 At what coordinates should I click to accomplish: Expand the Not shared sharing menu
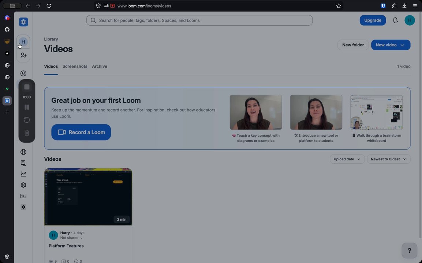click(71, 238)
